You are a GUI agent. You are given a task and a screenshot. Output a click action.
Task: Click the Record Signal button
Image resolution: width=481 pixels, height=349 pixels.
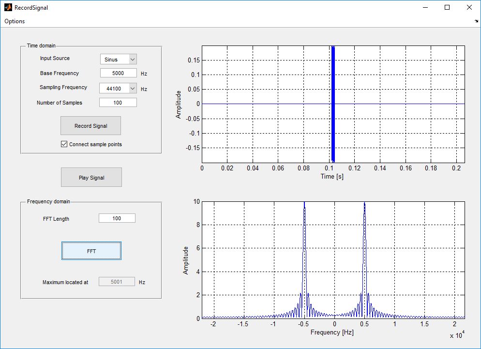[91, 126]
